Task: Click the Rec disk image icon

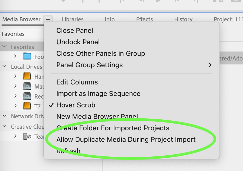Action: tap(27, 96)
